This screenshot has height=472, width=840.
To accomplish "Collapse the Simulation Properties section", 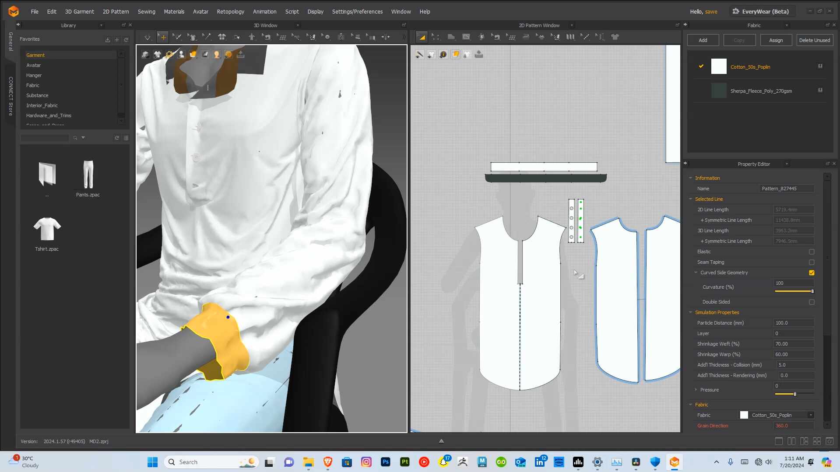I will click(691, 312).
